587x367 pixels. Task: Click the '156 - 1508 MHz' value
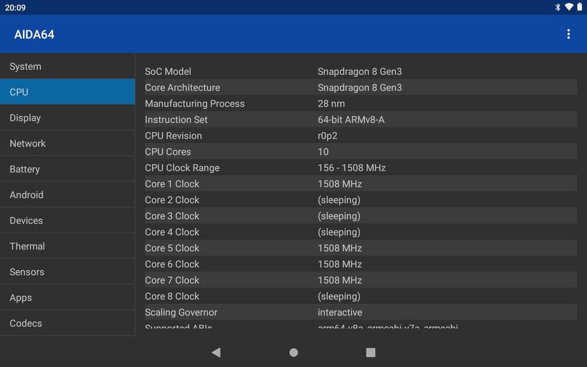[x=352, y=168]
